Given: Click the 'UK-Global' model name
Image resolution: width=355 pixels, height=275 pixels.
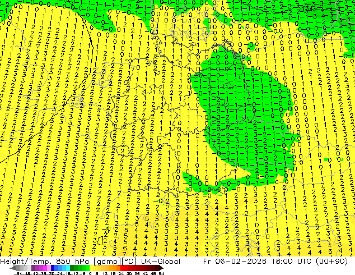Looking at the screenshot, I should pos(161,262).
